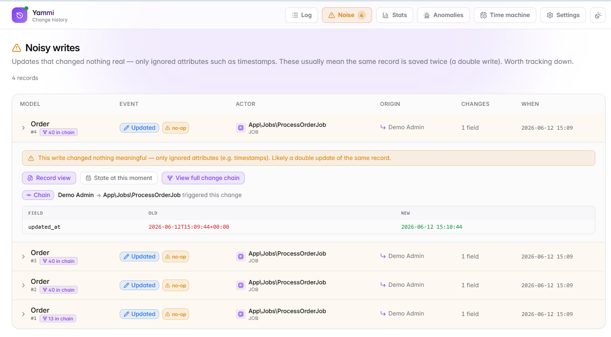
Task: Open the Log tab
Action: click(301, 15)
